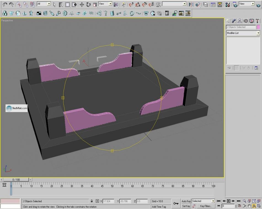The image size is (262, 209).
Task: Click the Unlink Selection icon
Action: [26, 4]
